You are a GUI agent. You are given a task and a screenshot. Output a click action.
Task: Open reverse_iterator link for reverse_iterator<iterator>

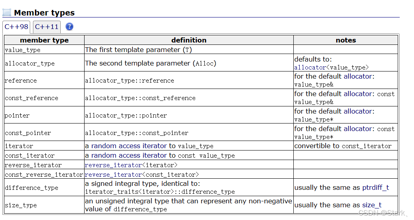(113, 165)
